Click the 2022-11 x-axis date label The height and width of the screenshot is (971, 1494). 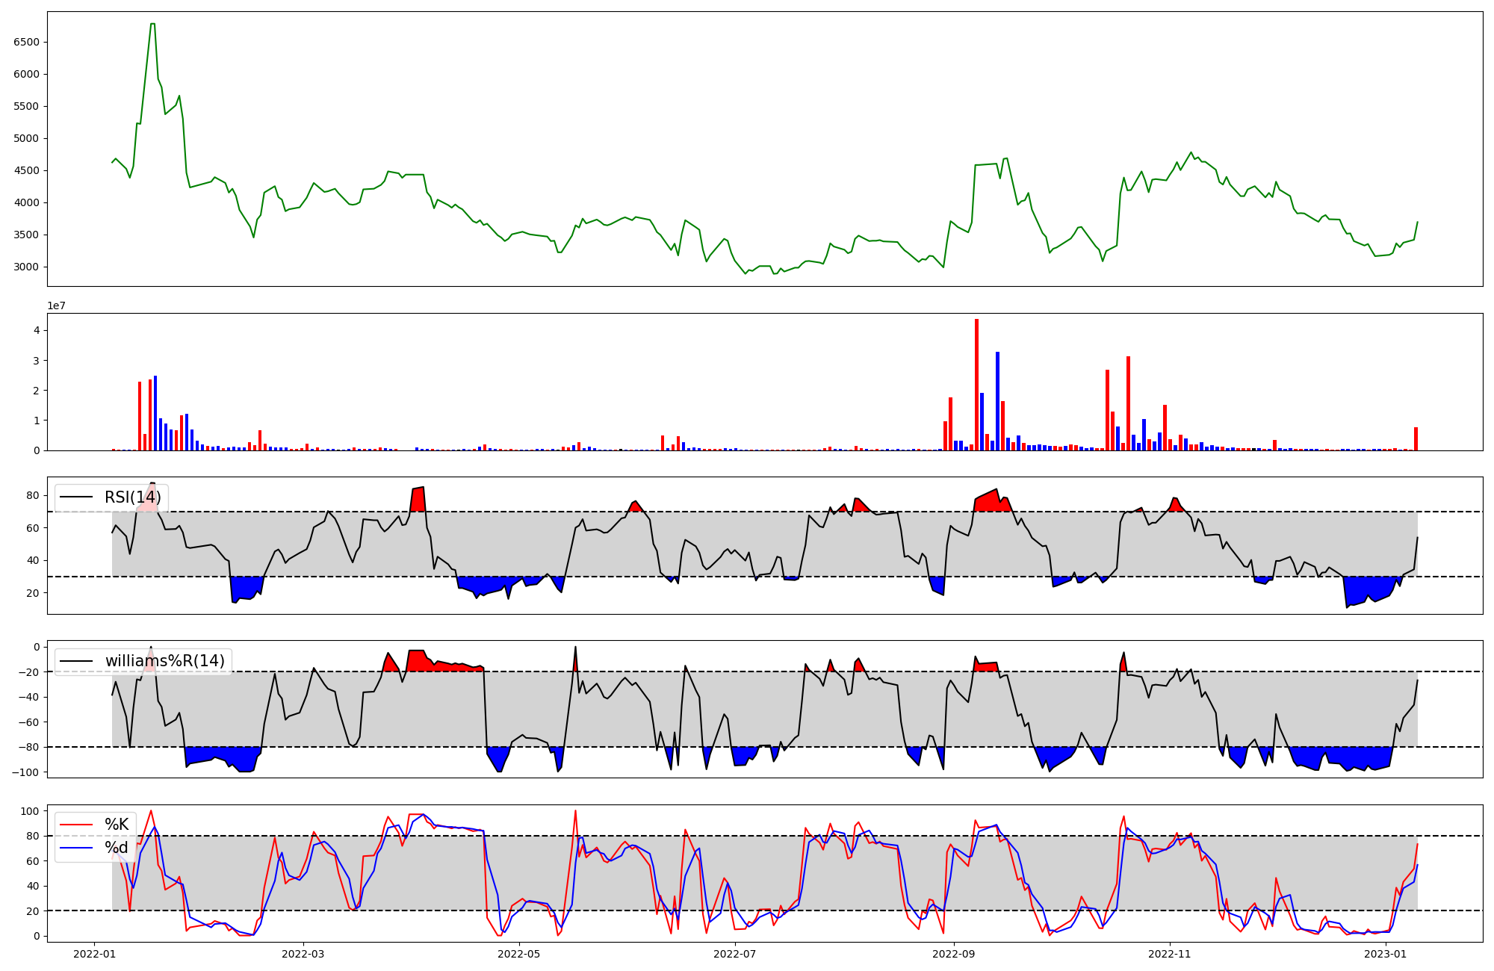coord(1169,954)
